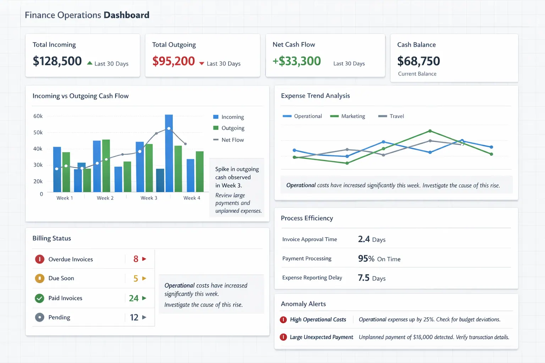
Task: Click the Week 3 spike annotation note
Action: pyautogui.click(x=237, y=188)
